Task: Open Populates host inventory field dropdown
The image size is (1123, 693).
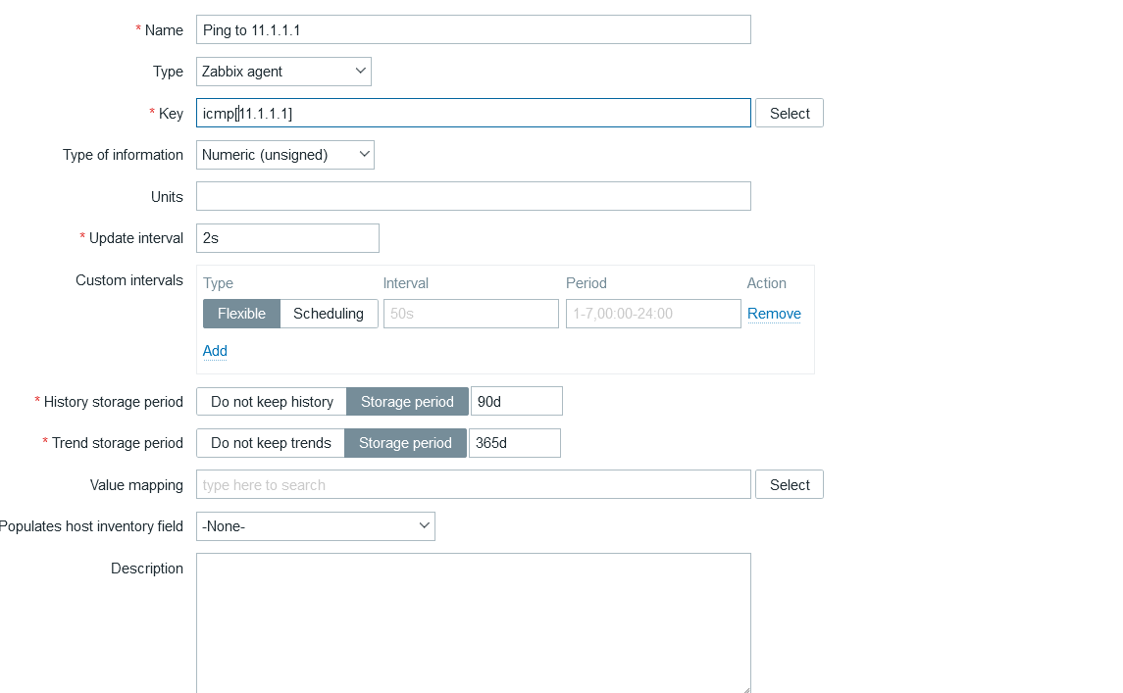Action: click(x=316, y=526)
